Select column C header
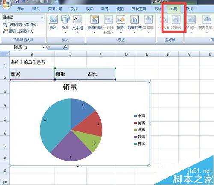The height and width of the screenshot is (185, 214). (101, 54)
